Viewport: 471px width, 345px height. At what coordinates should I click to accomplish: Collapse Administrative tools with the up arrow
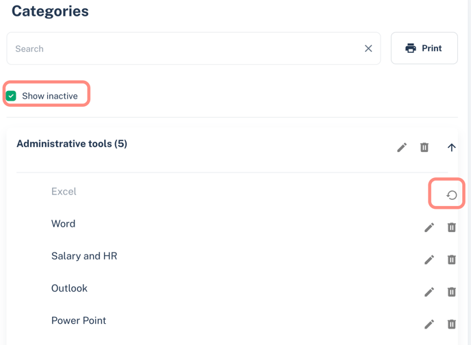451,147
